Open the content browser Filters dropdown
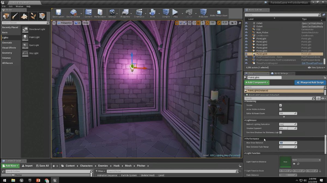Screen dimensions: 327x183 click(100, 171)
